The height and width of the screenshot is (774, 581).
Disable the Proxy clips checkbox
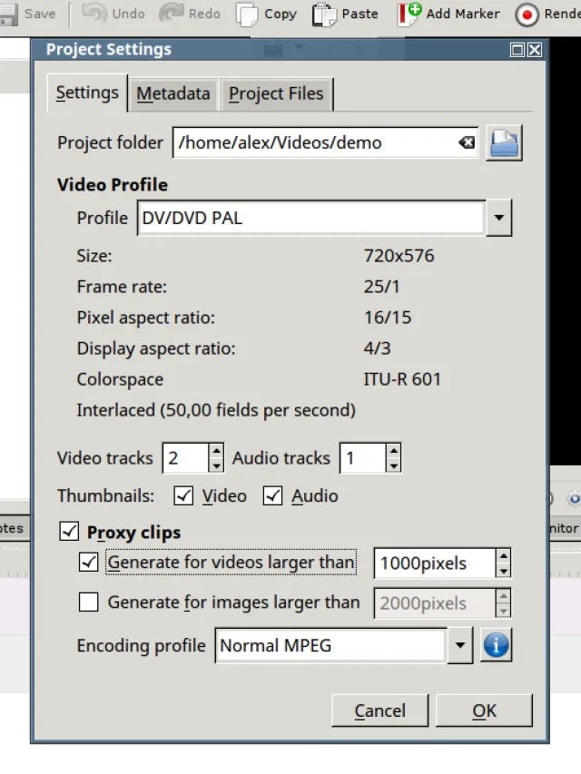click(x=69, y=531)
